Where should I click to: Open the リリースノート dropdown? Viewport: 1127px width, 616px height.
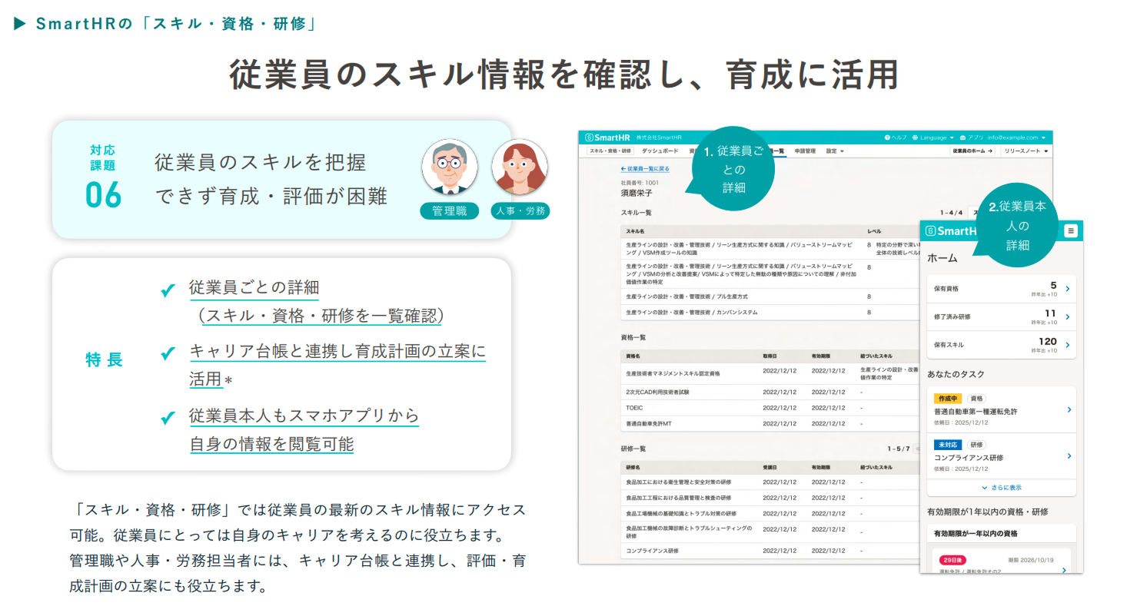pos(1026,151)
